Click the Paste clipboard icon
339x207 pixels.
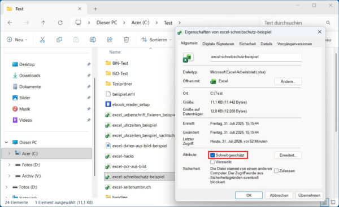click(x=76, y=39)
